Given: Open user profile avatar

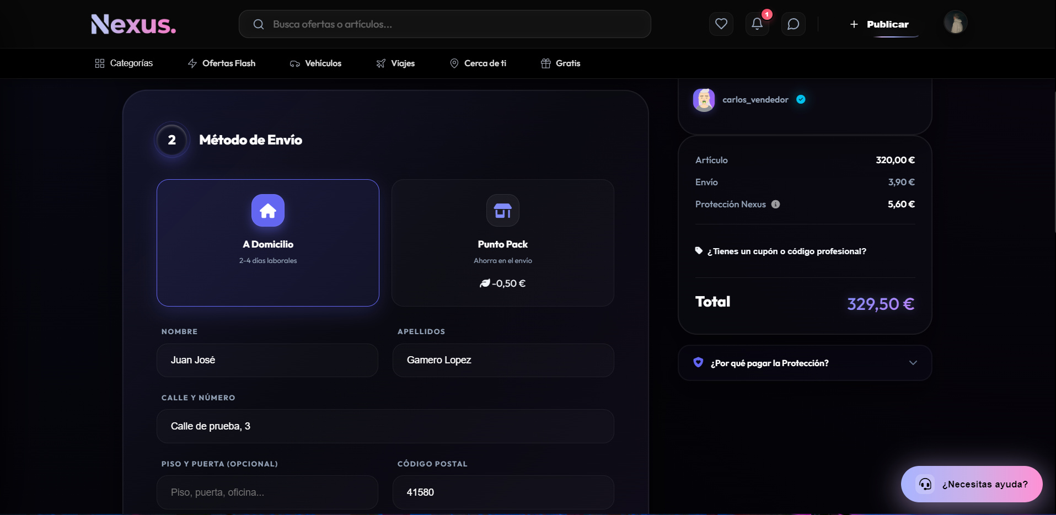Looking at the screenshot, I should tap(956, 23).
